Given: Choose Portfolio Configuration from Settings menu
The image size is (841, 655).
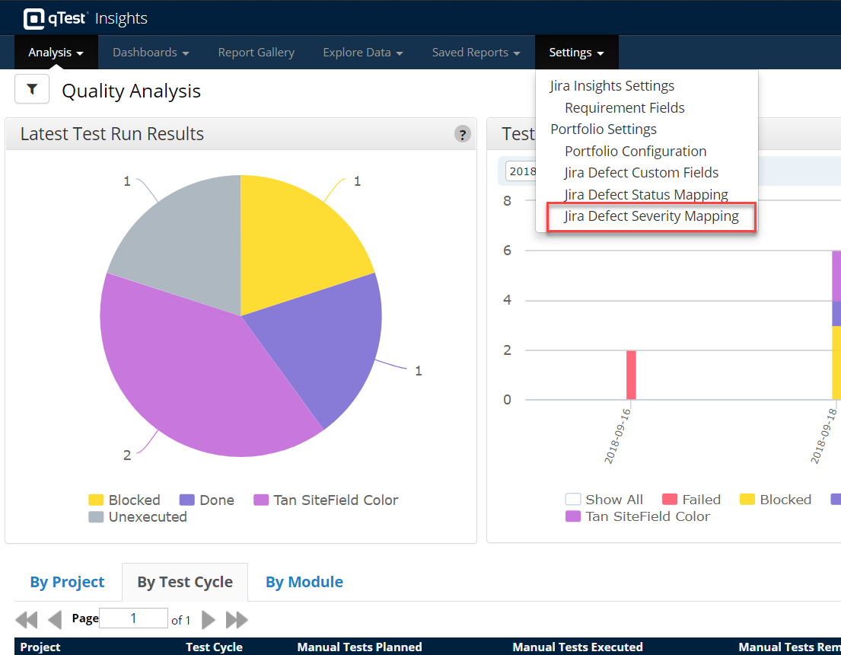Looking at the screenshot, I should [x=636, y=151].
